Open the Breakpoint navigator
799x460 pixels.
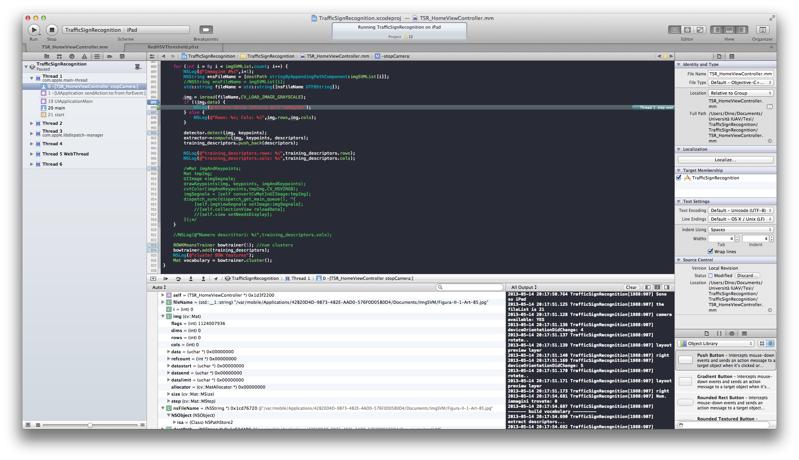click(110, 57)
